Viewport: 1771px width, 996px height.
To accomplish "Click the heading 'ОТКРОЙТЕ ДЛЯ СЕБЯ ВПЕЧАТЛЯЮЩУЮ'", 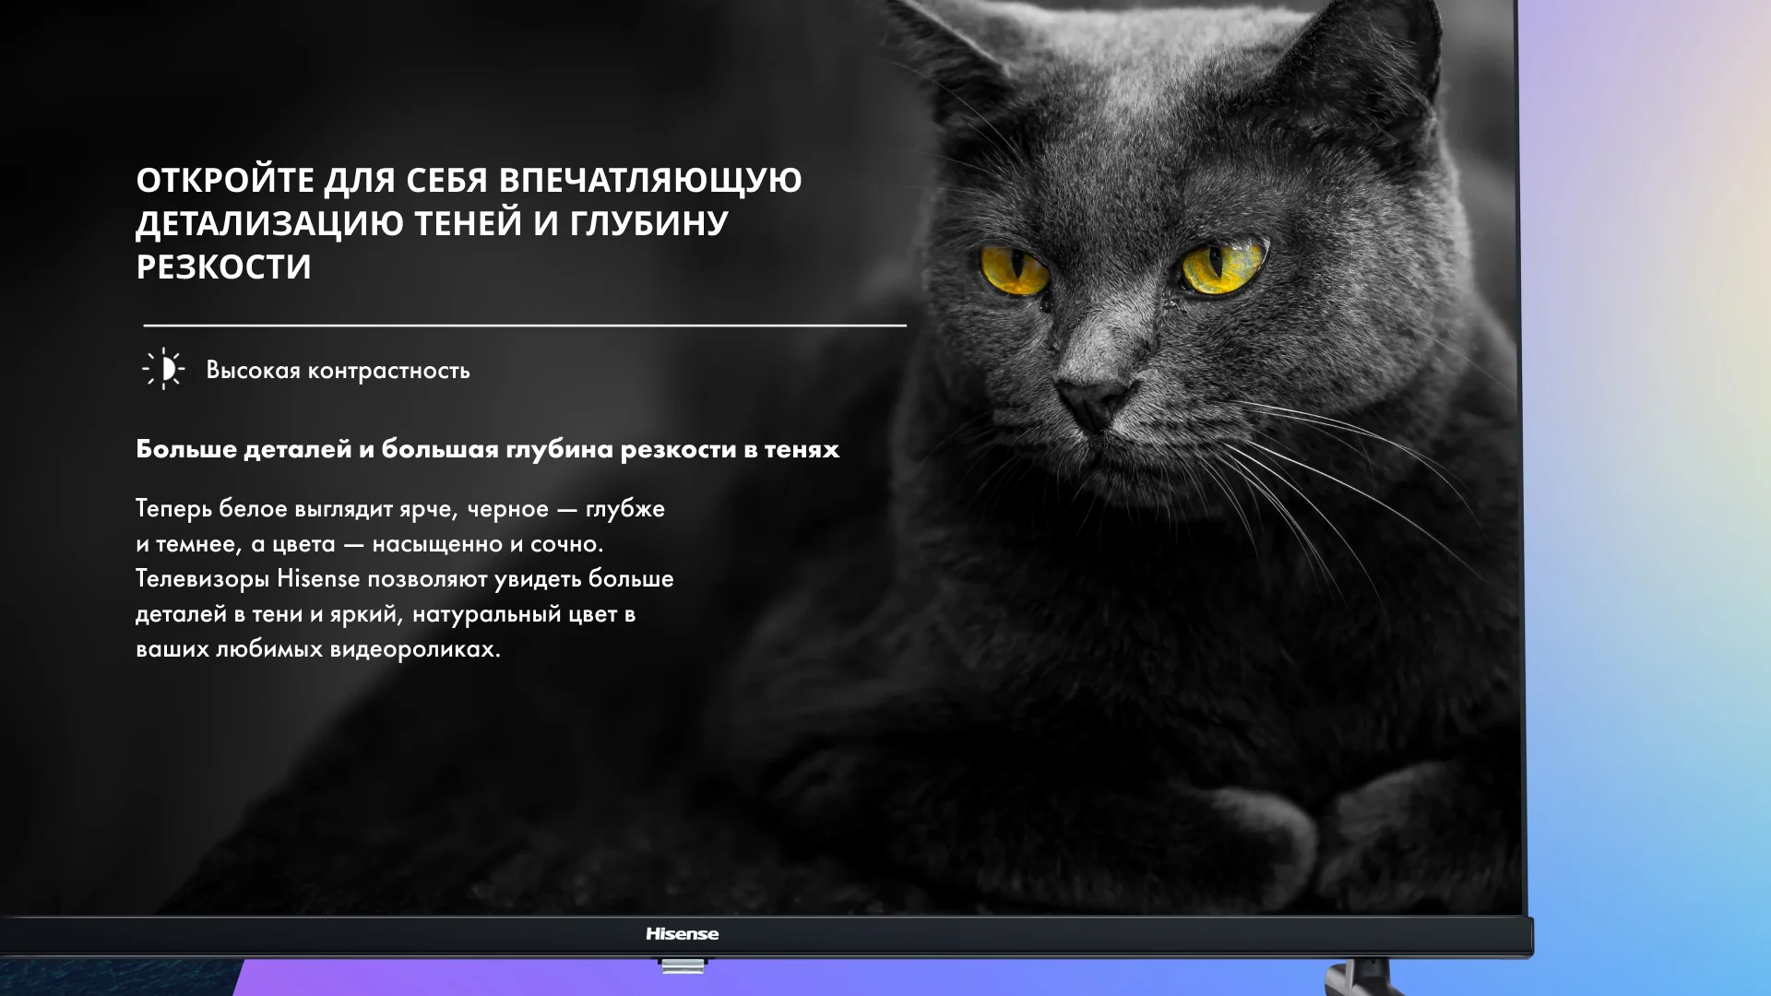I will click(x=469, y=180).
